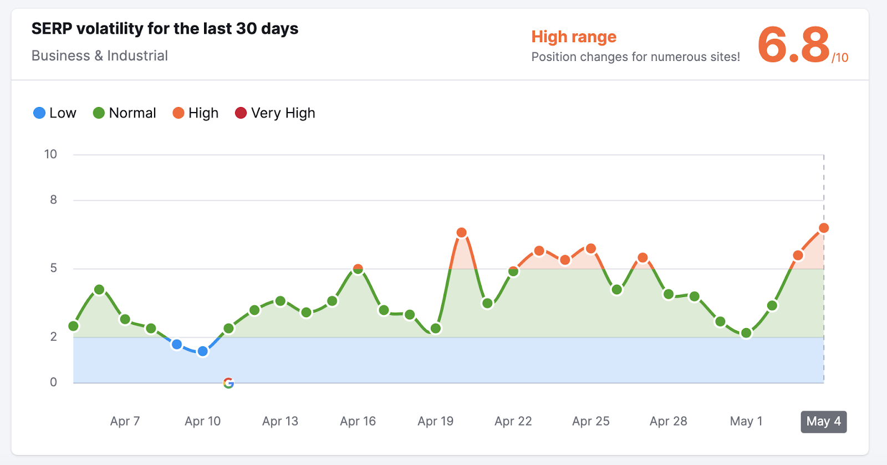Click the first data point on the chart
887x465 pixels.
click(x=73, y=326)
